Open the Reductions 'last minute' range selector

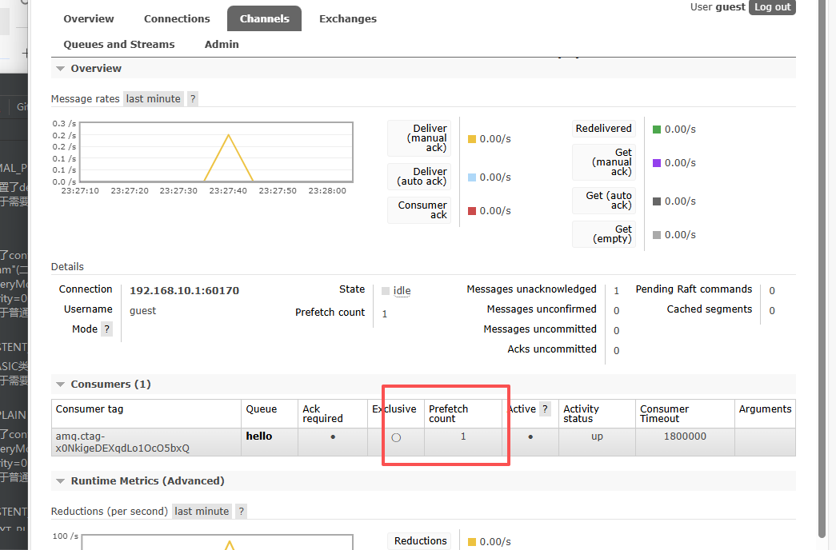202,512
